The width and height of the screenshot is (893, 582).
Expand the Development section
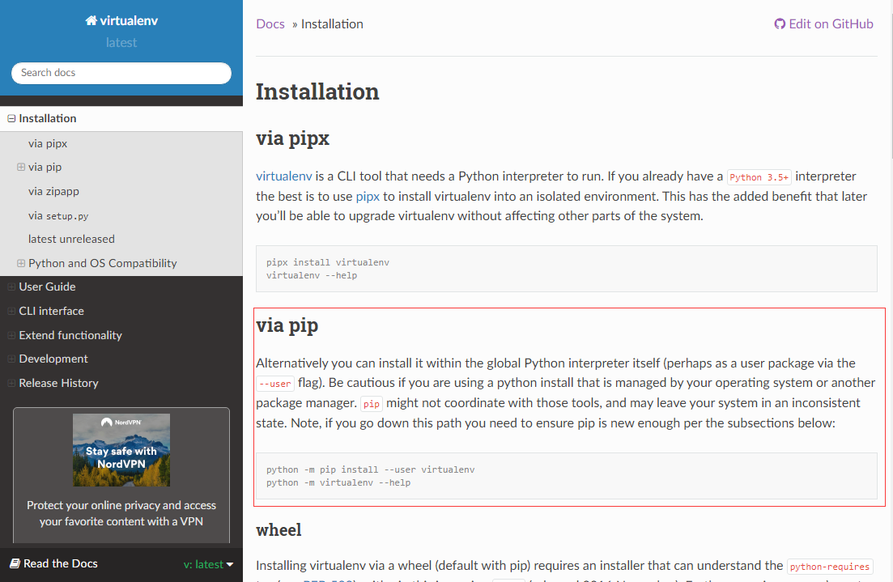(11, 359)
